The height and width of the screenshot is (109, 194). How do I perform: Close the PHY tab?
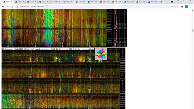click(60, 2)
